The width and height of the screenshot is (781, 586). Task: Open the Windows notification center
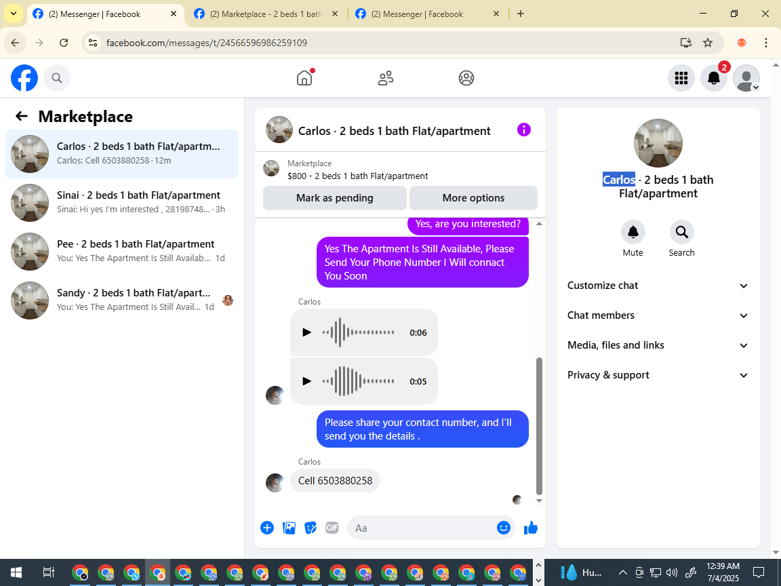click(758, 572)
